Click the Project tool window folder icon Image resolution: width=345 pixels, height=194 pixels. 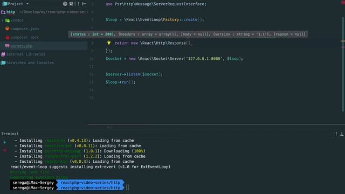pos(5,4)
